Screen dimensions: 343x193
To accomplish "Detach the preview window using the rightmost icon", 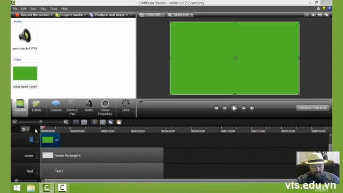I will point(326,15).
